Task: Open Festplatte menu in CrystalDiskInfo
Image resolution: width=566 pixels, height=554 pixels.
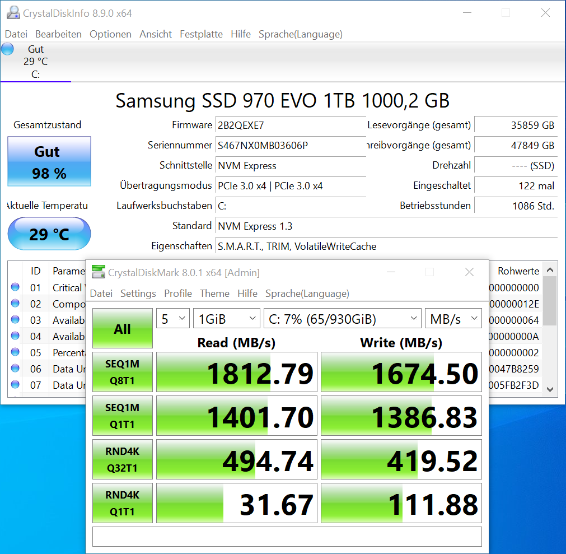Action: (201, 34)
